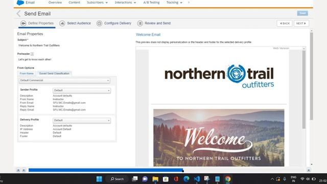This screenshot has height=184, width=327.
Task: Open the Delivery Profile dropdown
Action: (82, 121)
